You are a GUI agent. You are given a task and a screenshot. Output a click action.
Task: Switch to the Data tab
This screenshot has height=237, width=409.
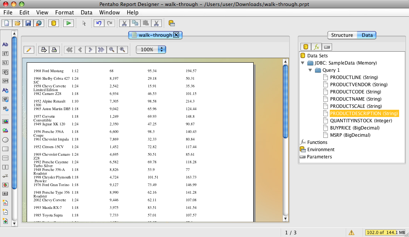click(367, 35)
